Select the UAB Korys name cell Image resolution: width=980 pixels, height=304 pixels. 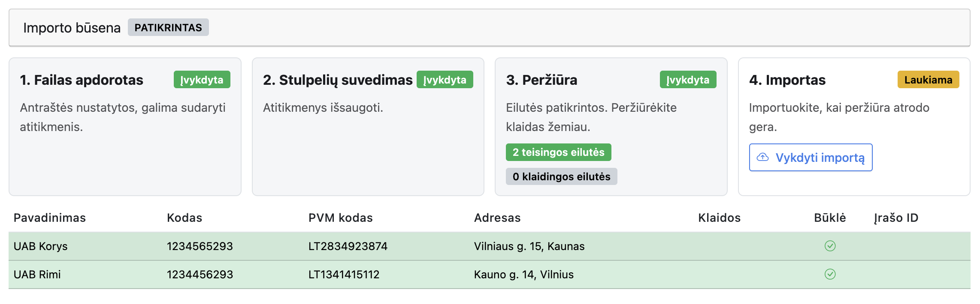click(x=41, y=246)
